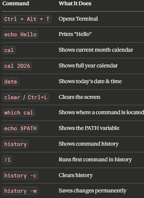Select the echo Hello command chip

point(20,34)
